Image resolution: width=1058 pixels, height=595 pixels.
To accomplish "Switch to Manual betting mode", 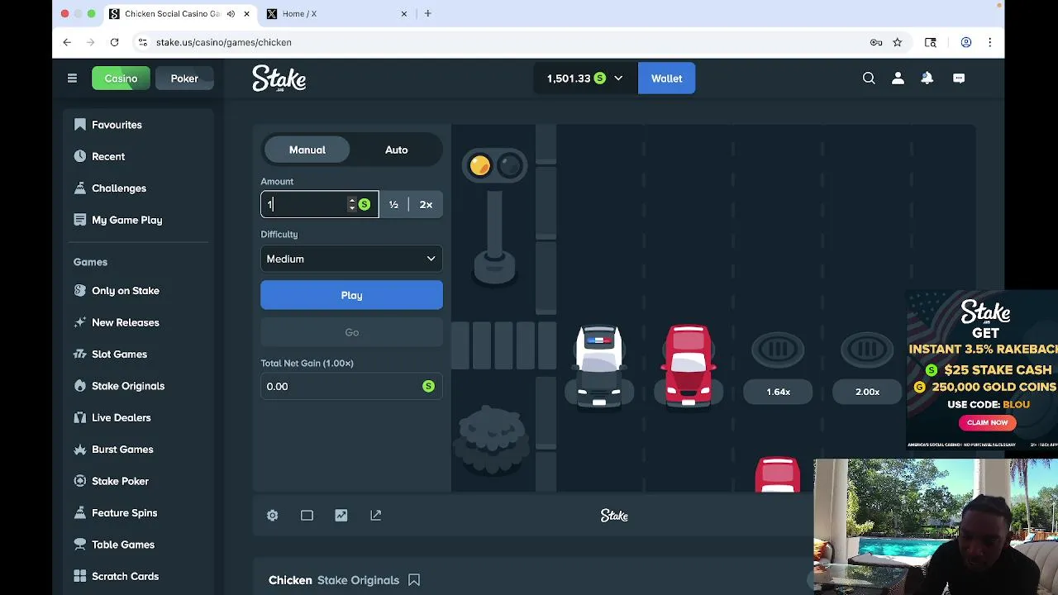I will (307, 150).
